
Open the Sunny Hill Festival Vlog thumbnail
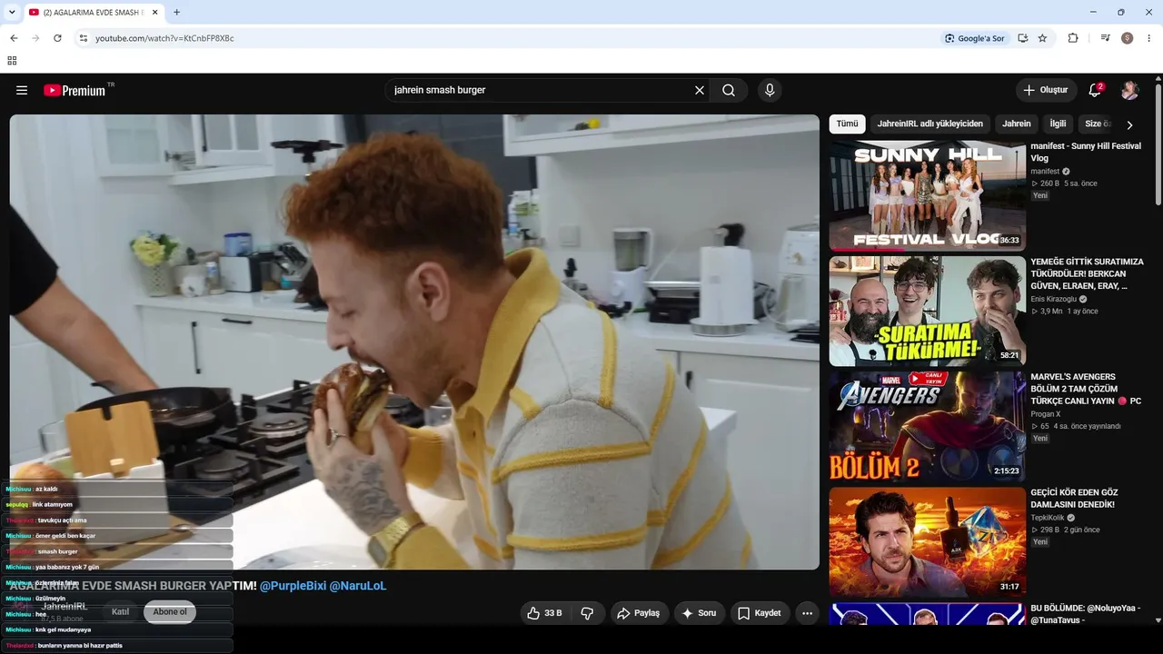927,195
